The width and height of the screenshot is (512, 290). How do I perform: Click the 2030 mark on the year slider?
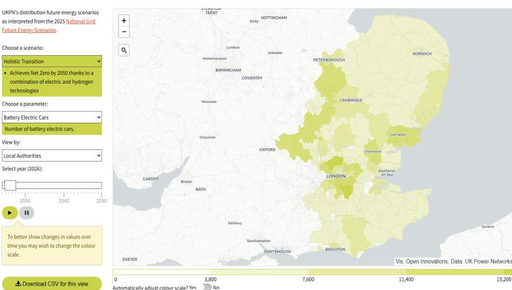coord(25,201)
